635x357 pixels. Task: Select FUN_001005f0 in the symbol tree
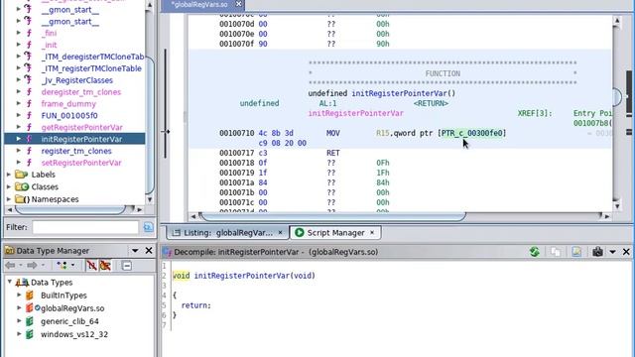click(x=69, y=116)
